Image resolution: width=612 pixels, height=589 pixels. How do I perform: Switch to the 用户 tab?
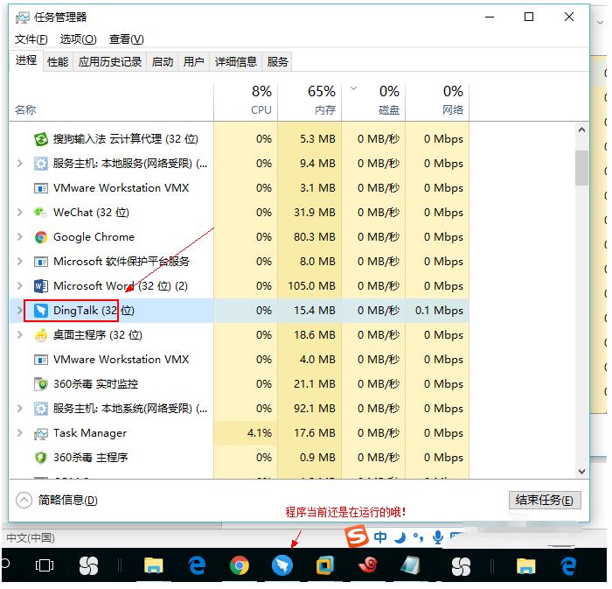point(194,62)
